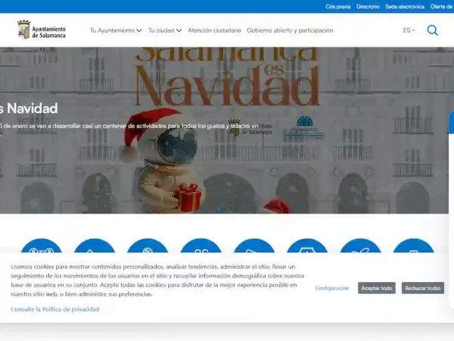Expand the Tu ciudad menu
This screenshot has width=454, height=341.
[x=165, y=30]
